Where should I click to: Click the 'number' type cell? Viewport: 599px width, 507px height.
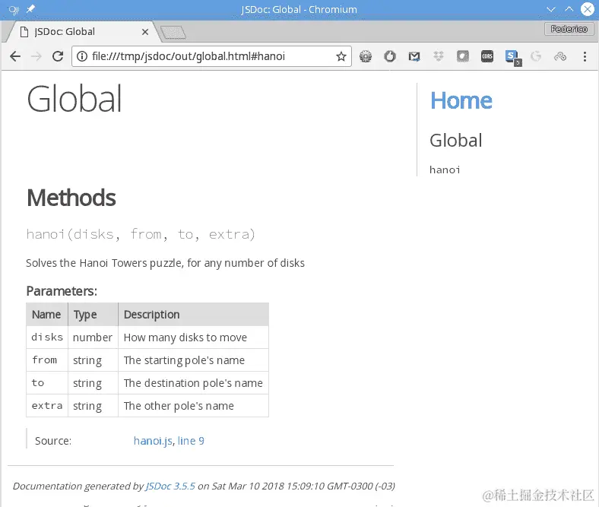tap(93, 337)
